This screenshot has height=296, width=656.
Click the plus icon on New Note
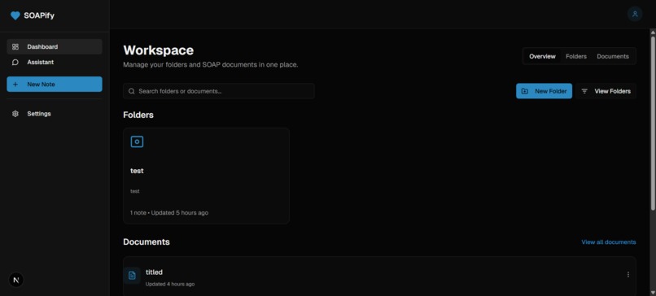tap(15, 84)
